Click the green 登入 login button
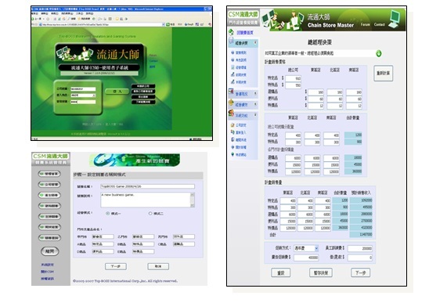 coord(117,92)
